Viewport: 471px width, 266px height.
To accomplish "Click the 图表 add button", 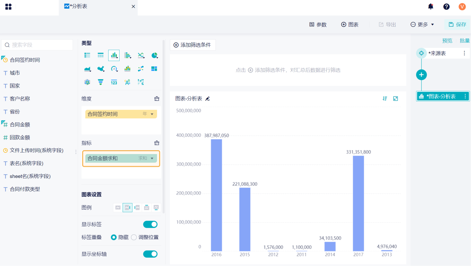I will 350,25.
